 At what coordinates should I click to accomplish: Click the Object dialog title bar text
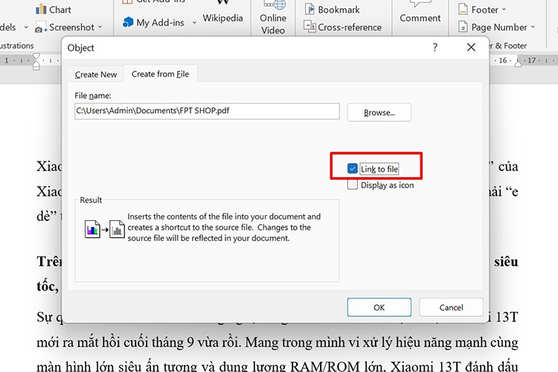(x=81, y=48)
